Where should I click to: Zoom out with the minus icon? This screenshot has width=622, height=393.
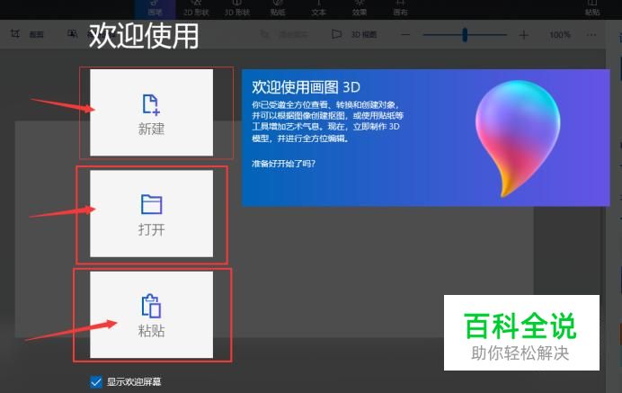pos(405,35)
